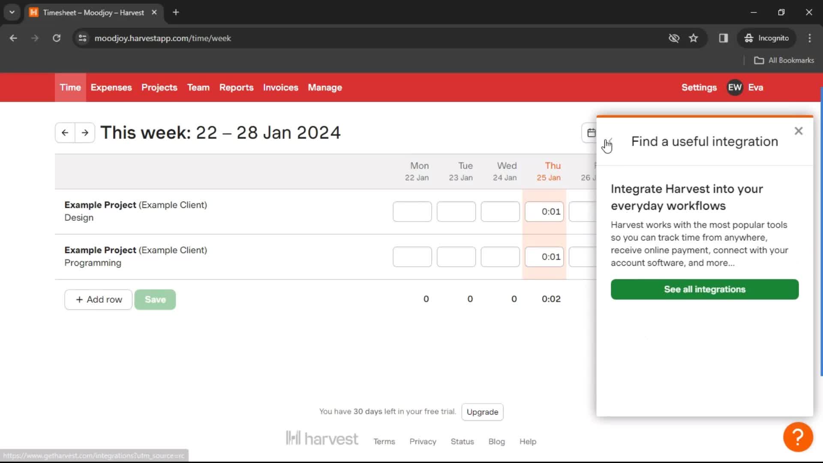The image size is (823, 463).
Task: Open the orange help question-mark bubble
Action: pyautogui.click(x=798, y=437)
